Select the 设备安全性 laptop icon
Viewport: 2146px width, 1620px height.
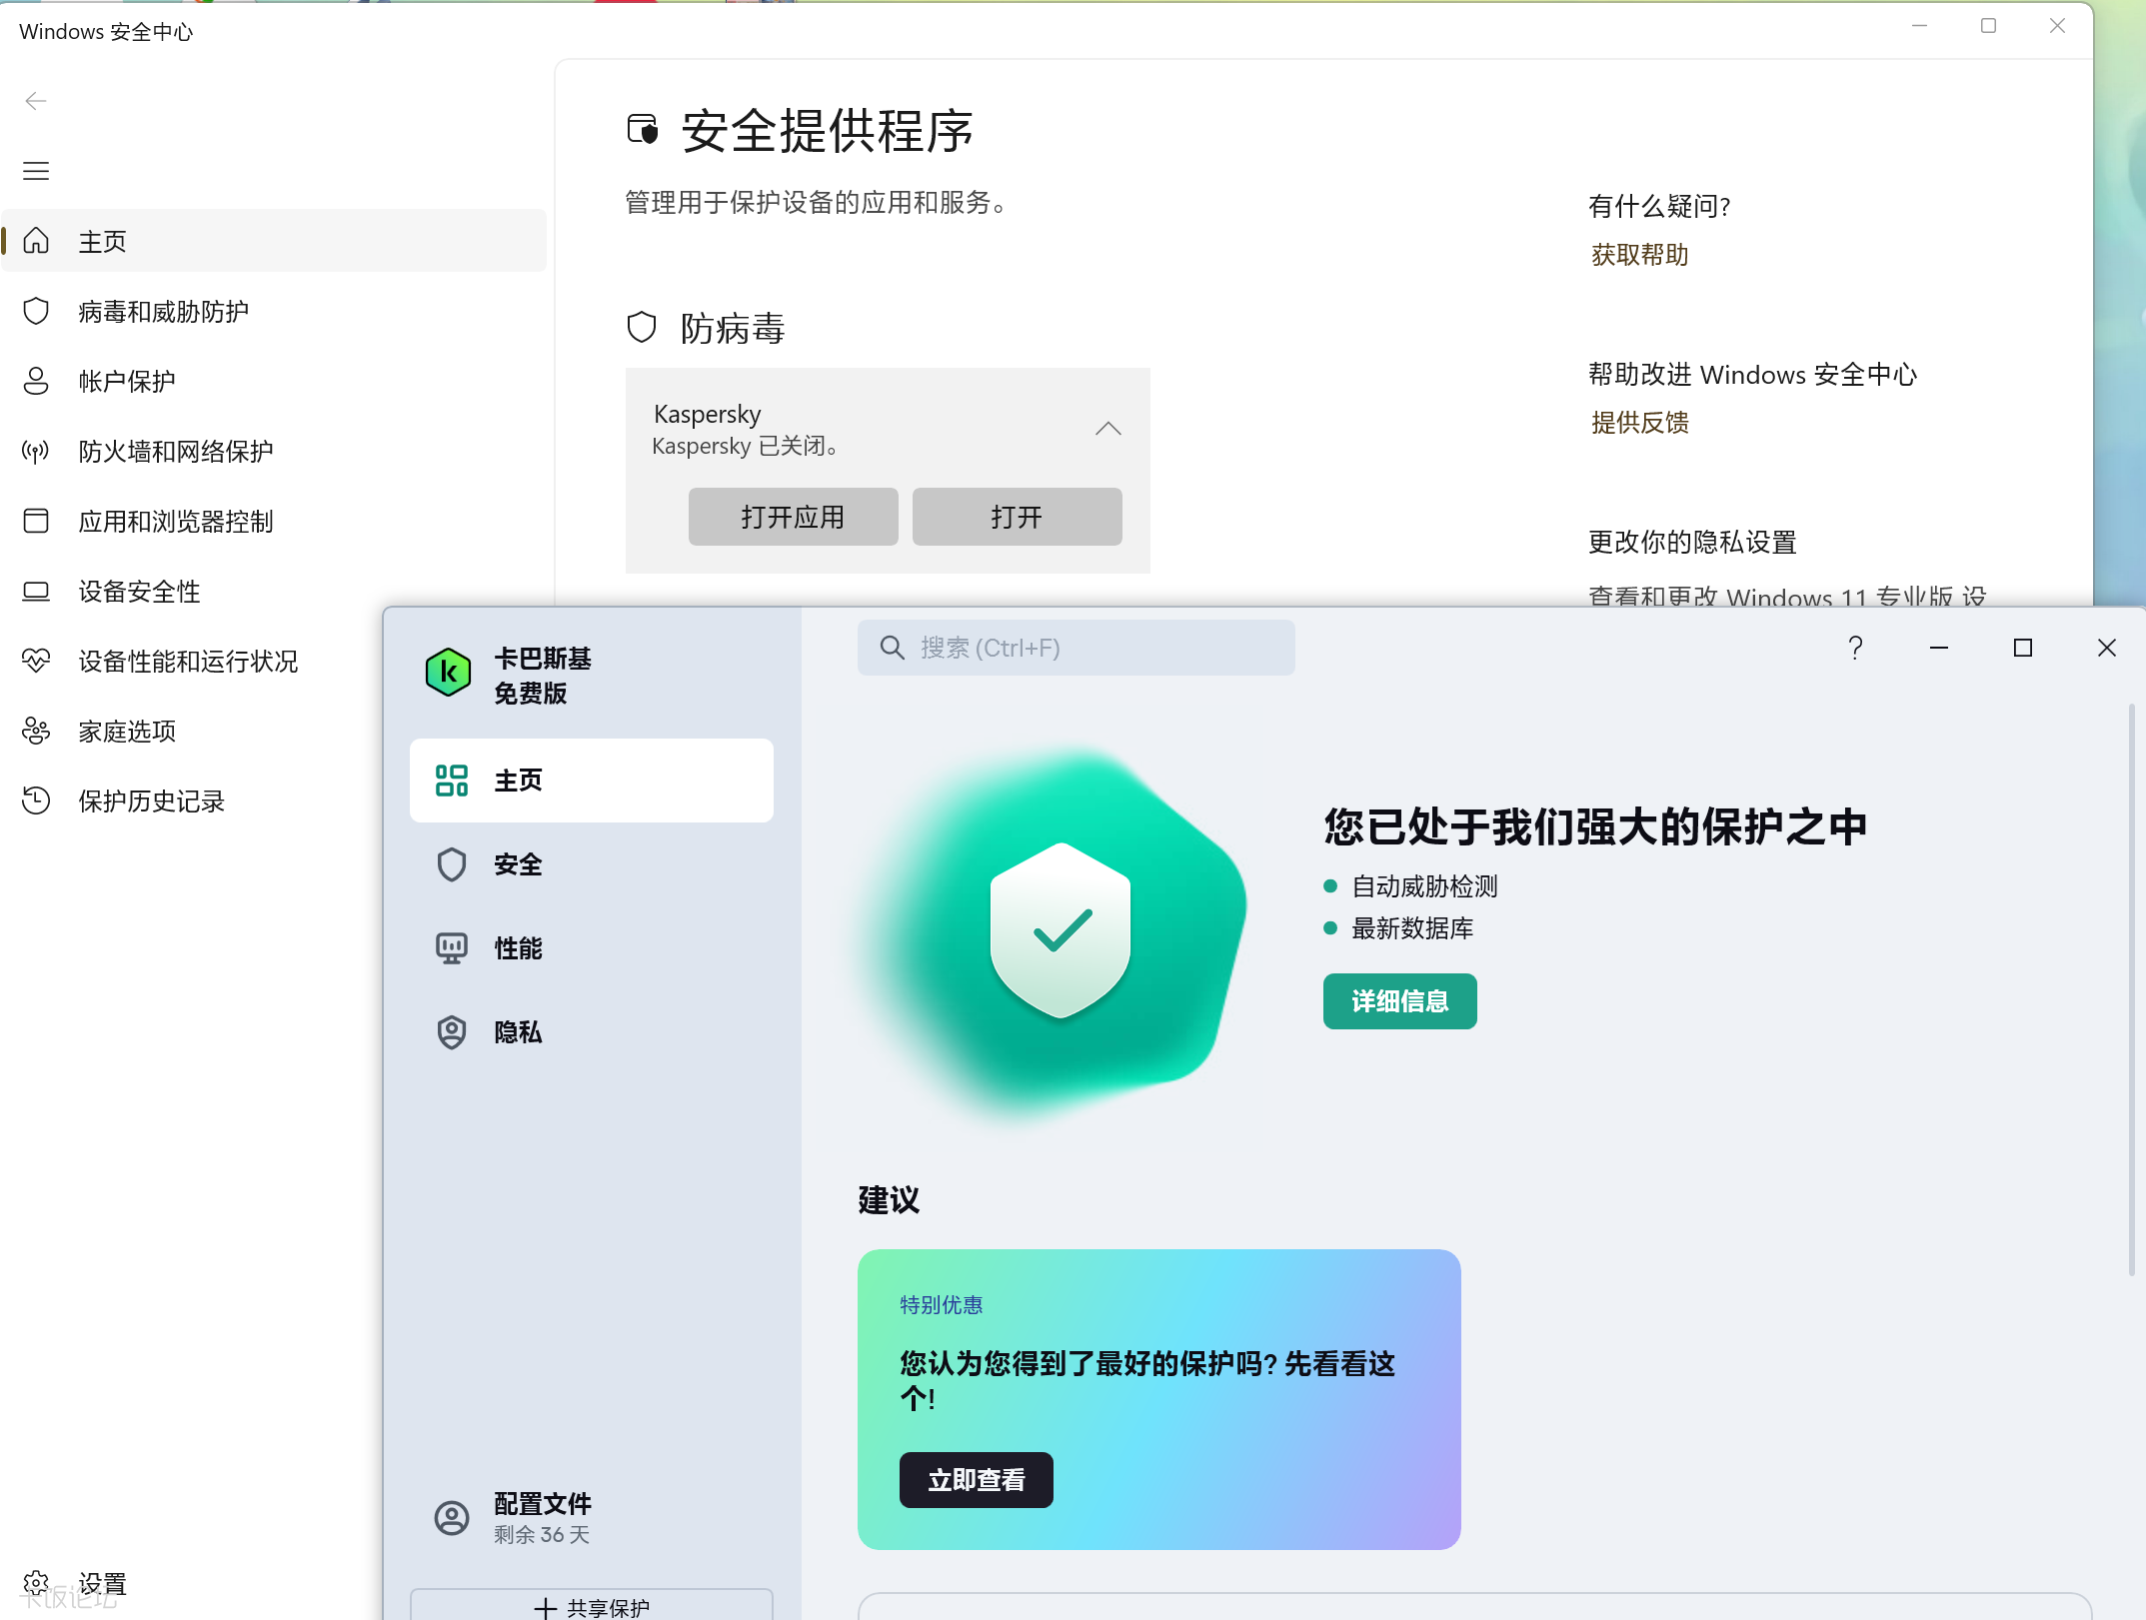point(36,591)
